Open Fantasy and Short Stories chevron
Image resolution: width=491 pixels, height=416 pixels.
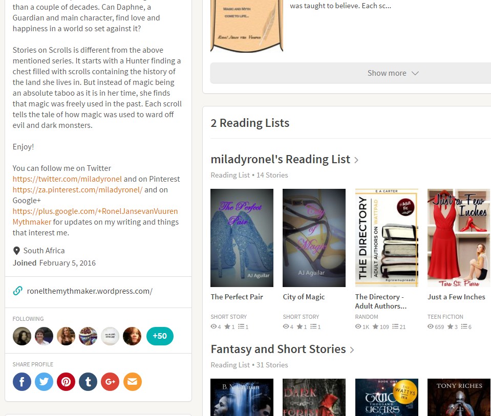[x=352, y=349]
